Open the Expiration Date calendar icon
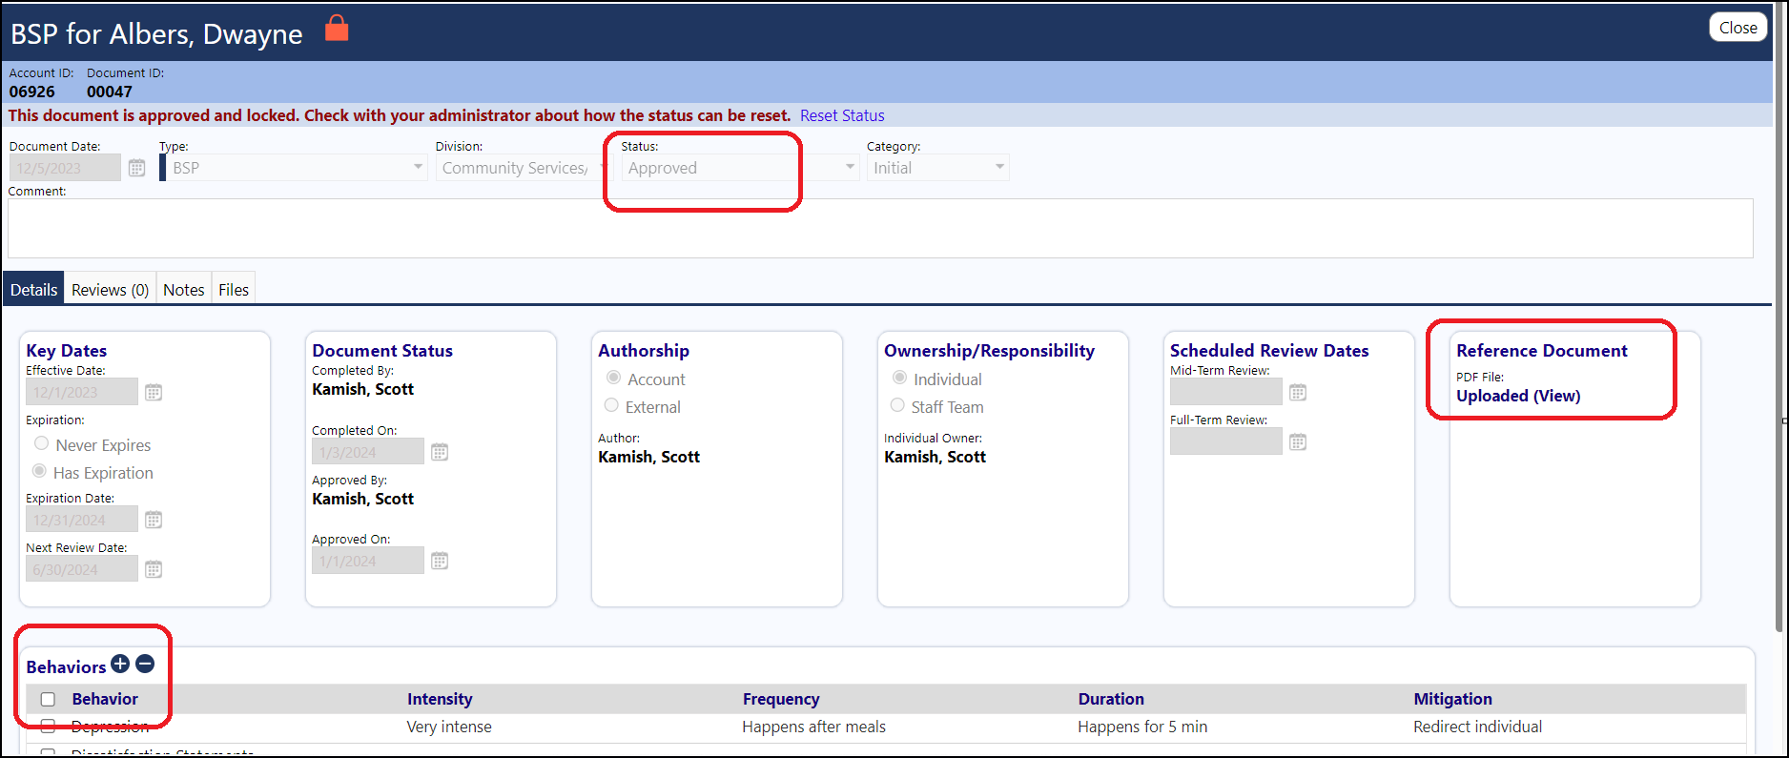Image resolution: width=1789 pixels, height=758 pixels. (154, 520)
